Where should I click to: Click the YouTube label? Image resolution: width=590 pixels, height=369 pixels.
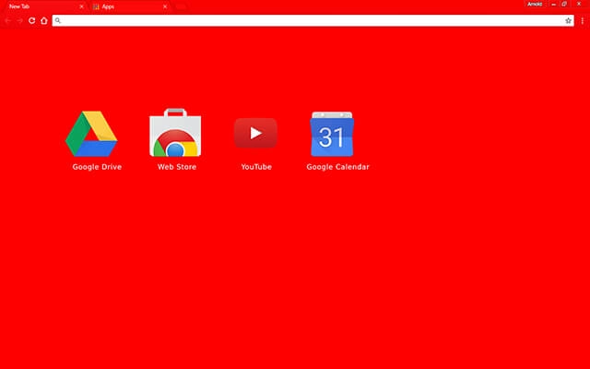256,167
